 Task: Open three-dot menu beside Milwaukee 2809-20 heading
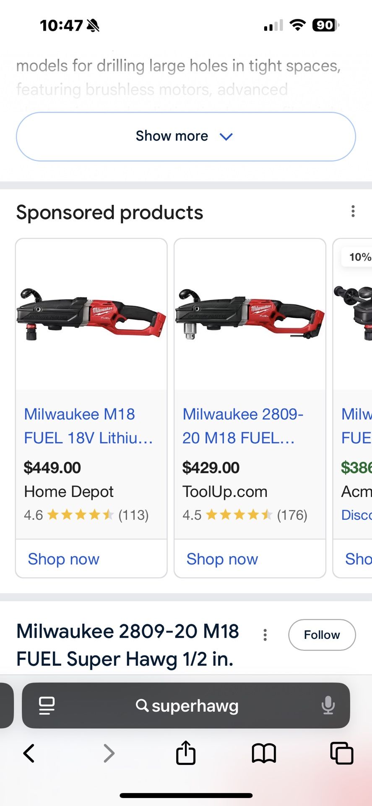click(x=265, y=635)
